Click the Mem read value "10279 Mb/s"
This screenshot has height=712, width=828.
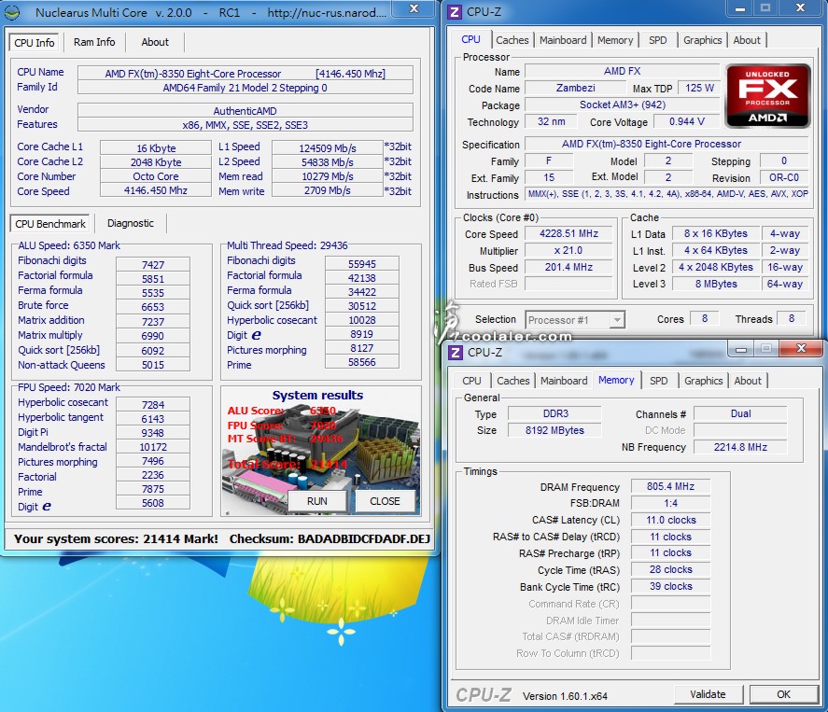328,176
